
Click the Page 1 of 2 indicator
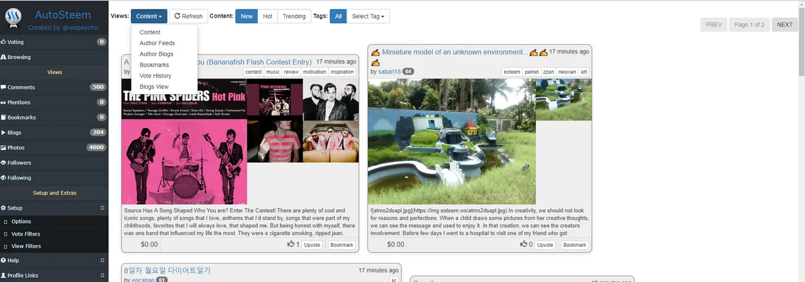750,24
